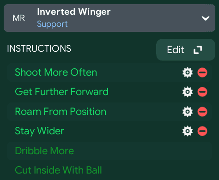Open settings gear for Shoot More Often
This screenshot has height=180, width=219.
coord(188,72)
